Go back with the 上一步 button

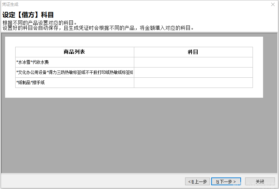coord(197,182)
